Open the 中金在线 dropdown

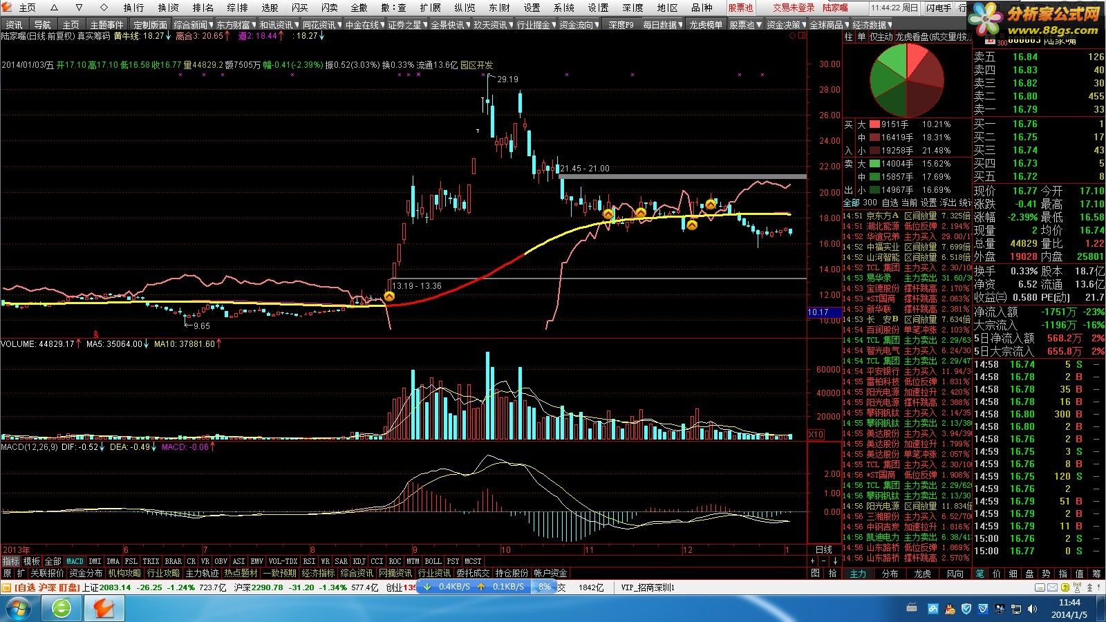pos(364,25)
